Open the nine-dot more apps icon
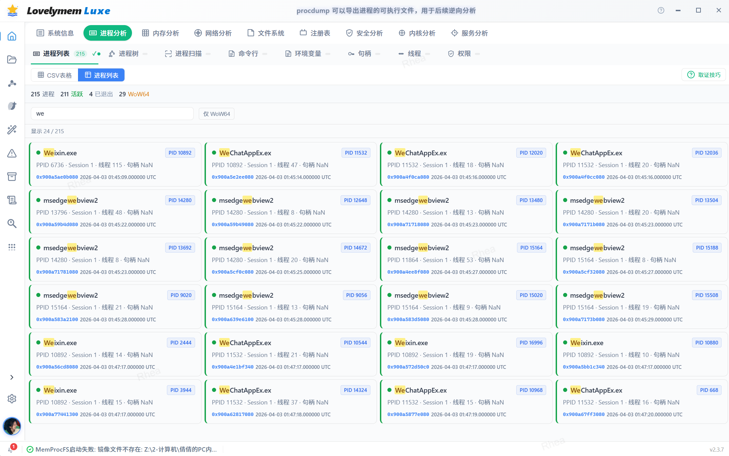 12,247
